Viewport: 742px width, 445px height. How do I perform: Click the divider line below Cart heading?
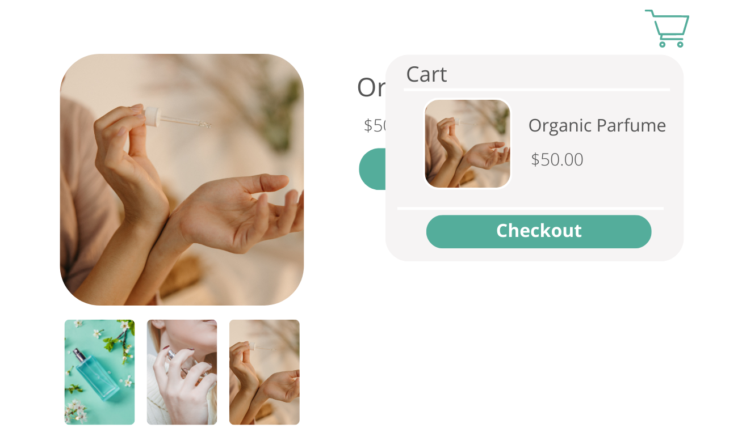tap(536, 90)
